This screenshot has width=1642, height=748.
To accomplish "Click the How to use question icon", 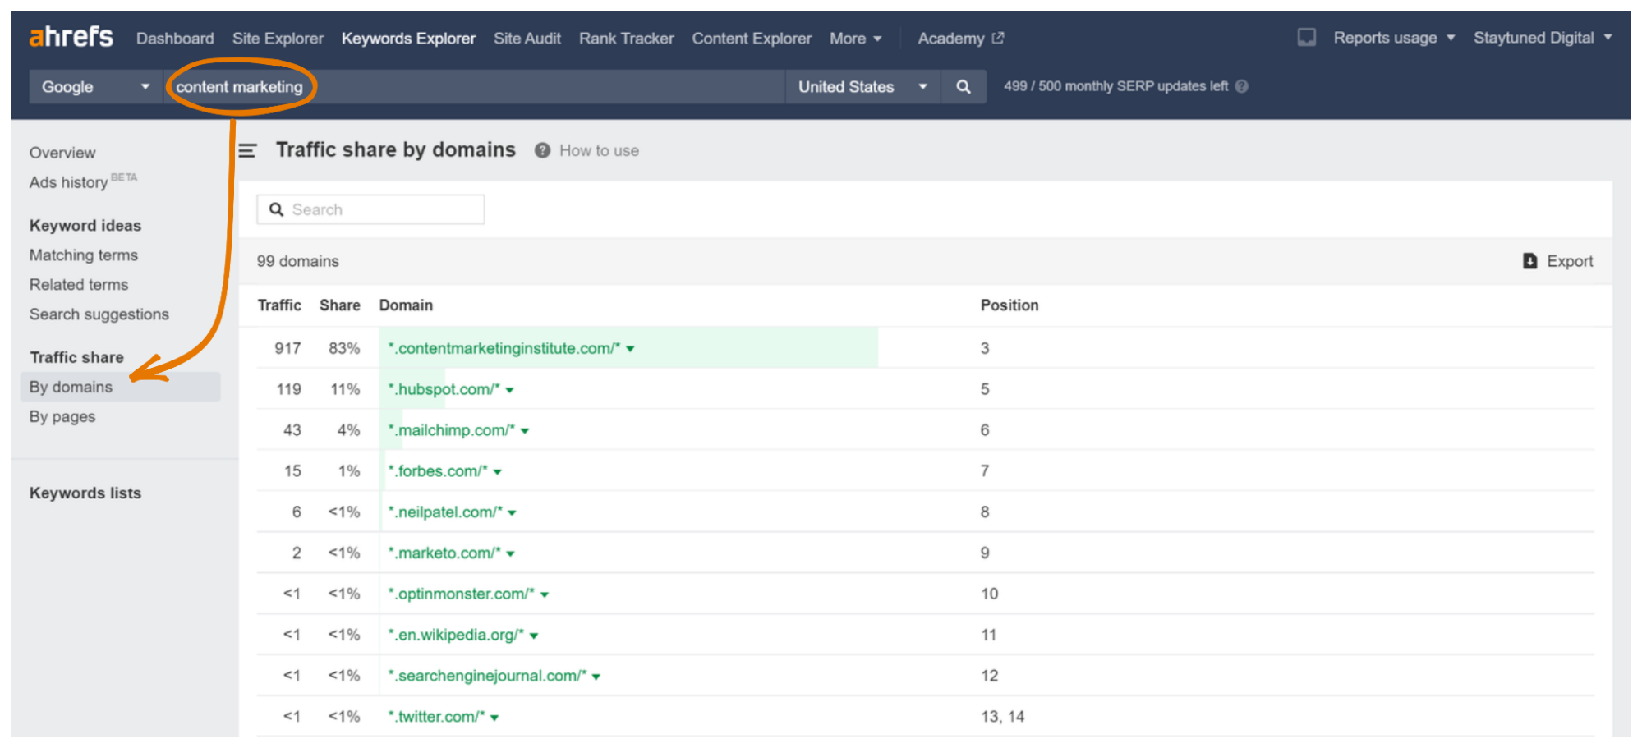I will 542,150.
